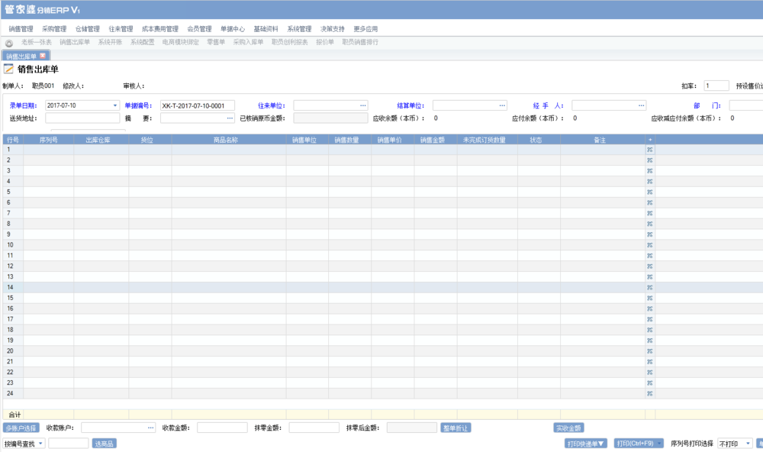
Task: Open the 系统配置 shortcut
Action: 142,42
